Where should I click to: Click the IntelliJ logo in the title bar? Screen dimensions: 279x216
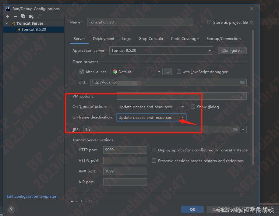(x=8, y=9)
